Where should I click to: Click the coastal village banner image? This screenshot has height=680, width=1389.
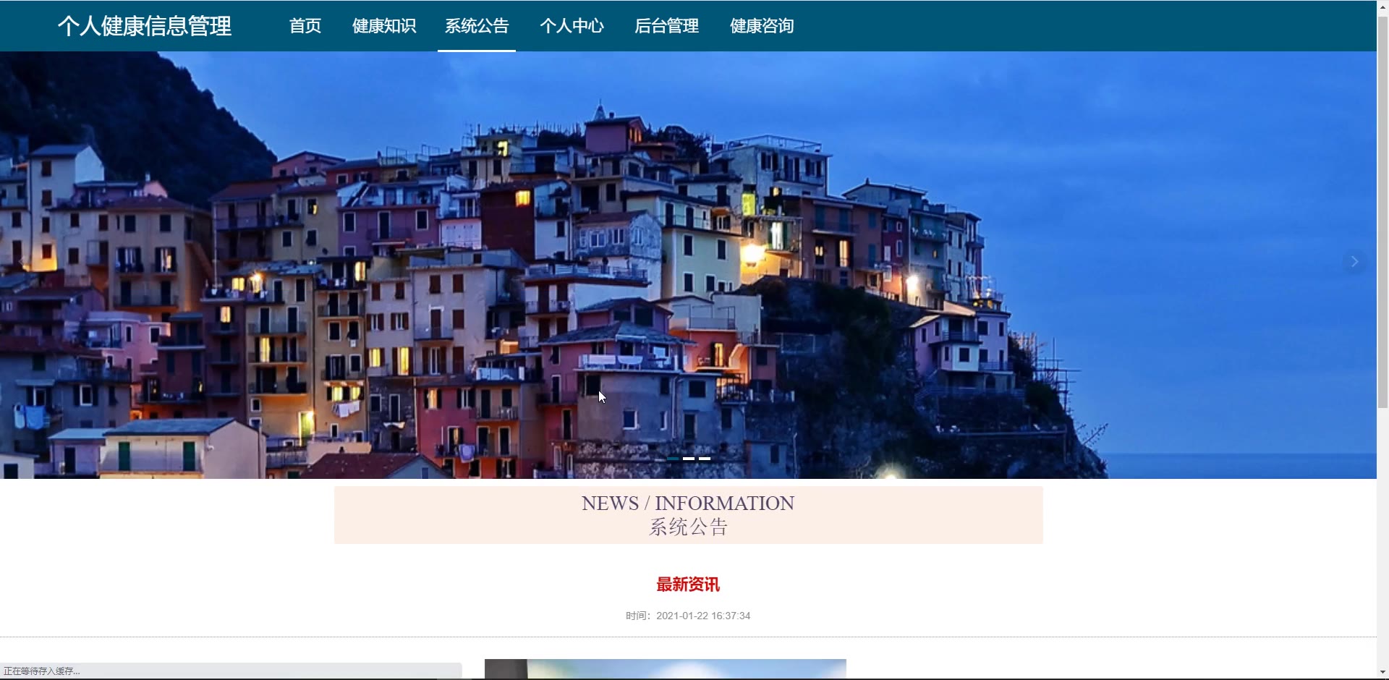pos(688,265)
